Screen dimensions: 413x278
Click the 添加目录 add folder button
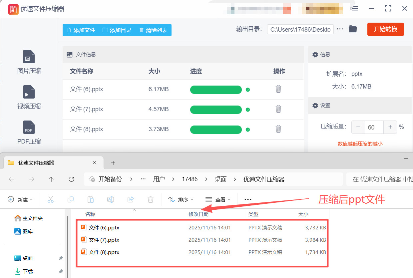point(117,30)
